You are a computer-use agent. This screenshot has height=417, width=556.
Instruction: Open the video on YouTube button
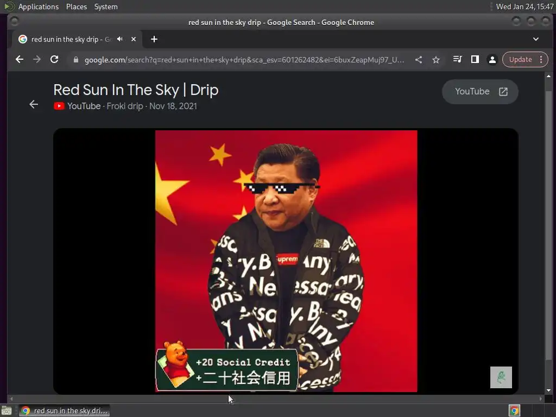480,91
